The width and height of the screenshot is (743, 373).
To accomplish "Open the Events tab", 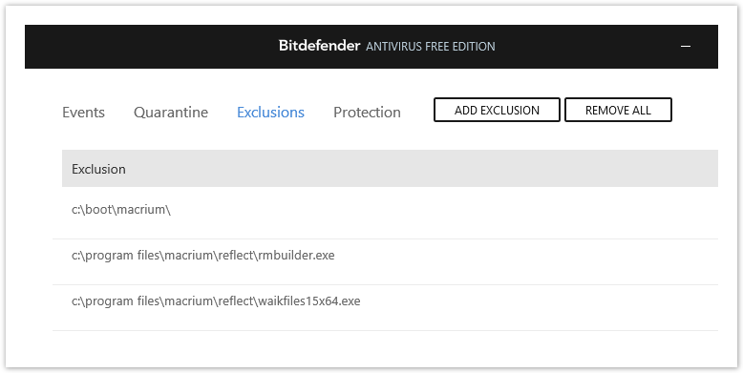I will [83, 113].
